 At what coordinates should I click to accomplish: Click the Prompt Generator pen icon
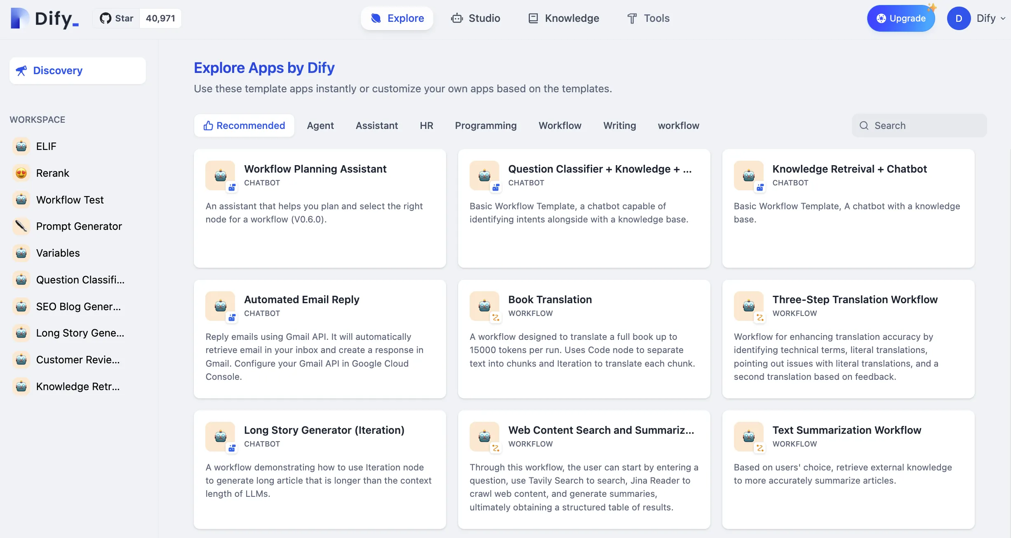click(x=21, y=226)
